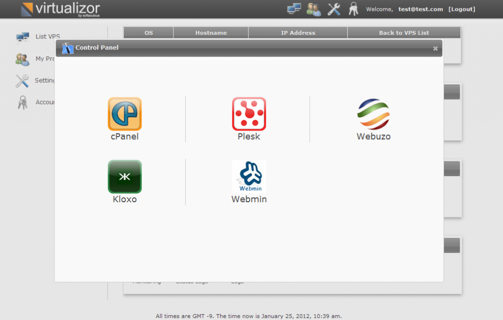Pick Webmin from the Control Panel dialog
Viewport: 503px width, 320px height.
pyautogui.click(x=249, y=177)
